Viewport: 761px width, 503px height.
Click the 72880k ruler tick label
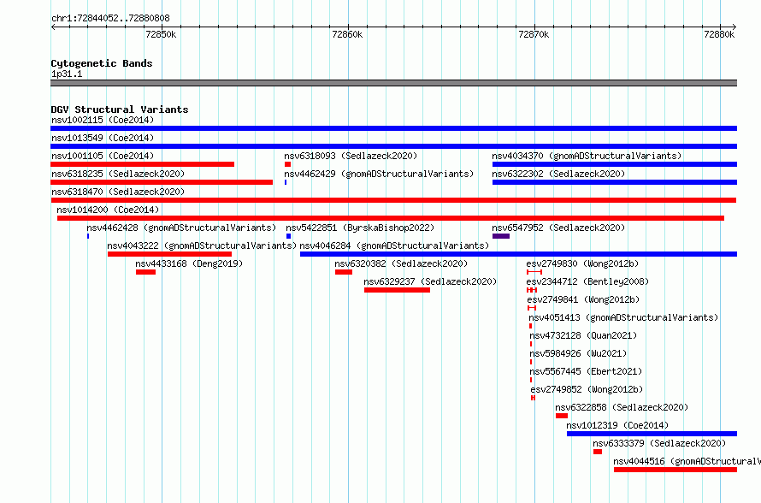point(719,34)
